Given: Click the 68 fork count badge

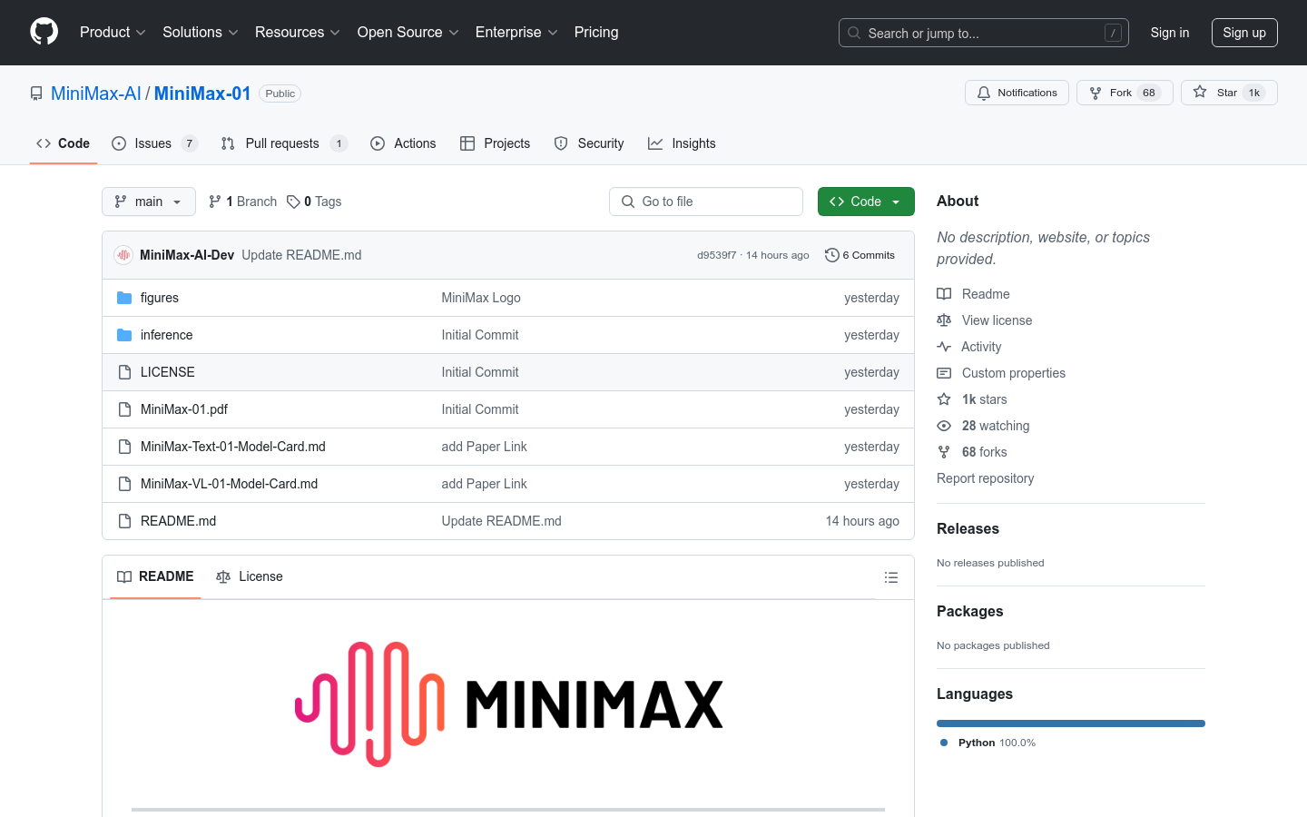Looking at the screenshot, I should point(1149,93).
